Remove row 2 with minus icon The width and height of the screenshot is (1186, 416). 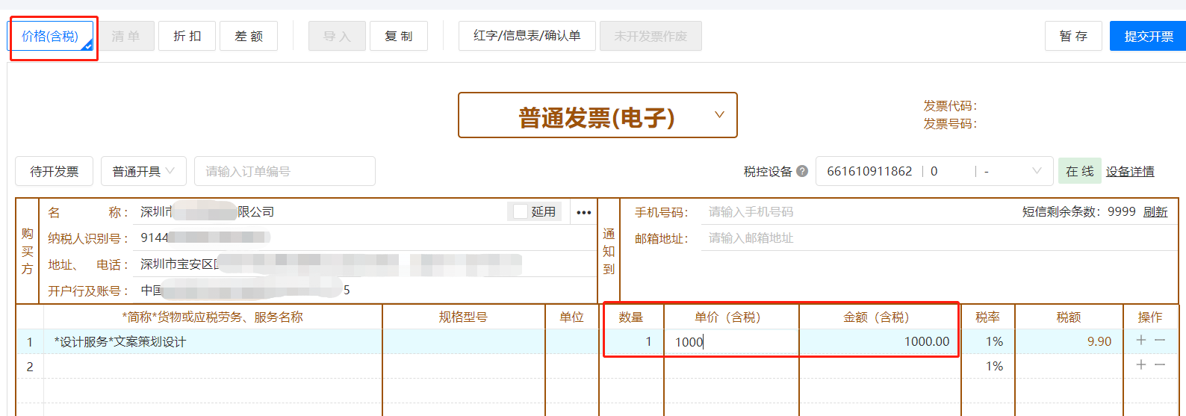[1160, 364]
